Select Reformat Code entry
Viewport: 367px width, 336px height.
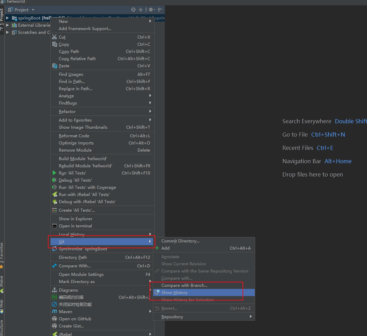point(102,136)
